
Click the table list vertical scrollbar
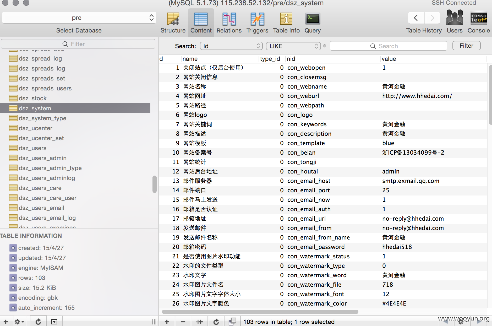pos(155,184)
